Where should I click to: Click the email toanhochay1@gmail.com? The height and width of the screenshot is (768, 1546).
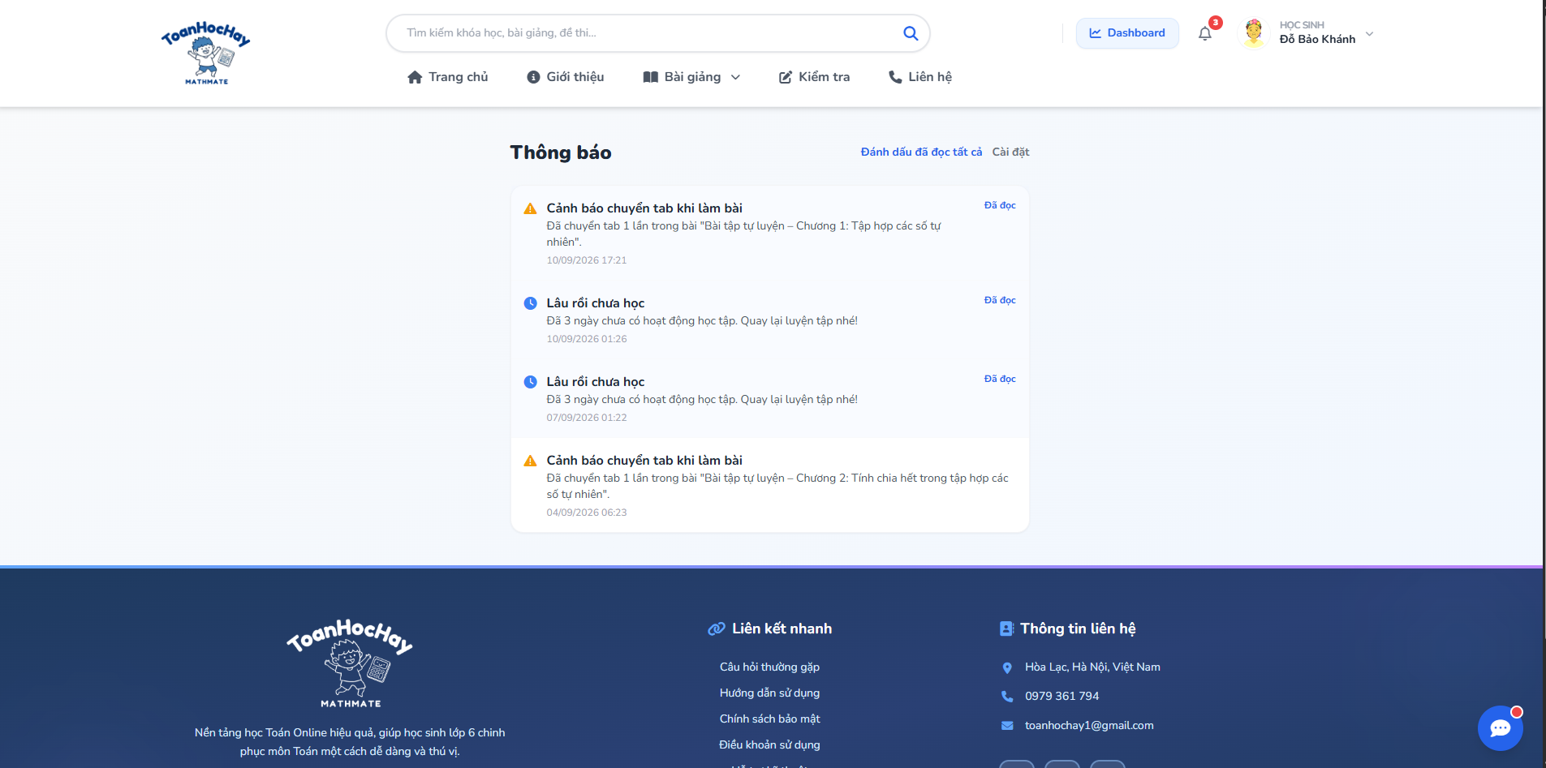click(1089, 725)
